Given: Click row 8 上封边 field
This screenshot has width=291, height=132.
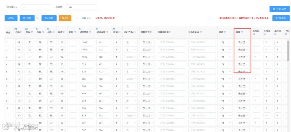Looking at the screenshot, I should [x=278, y=94].
